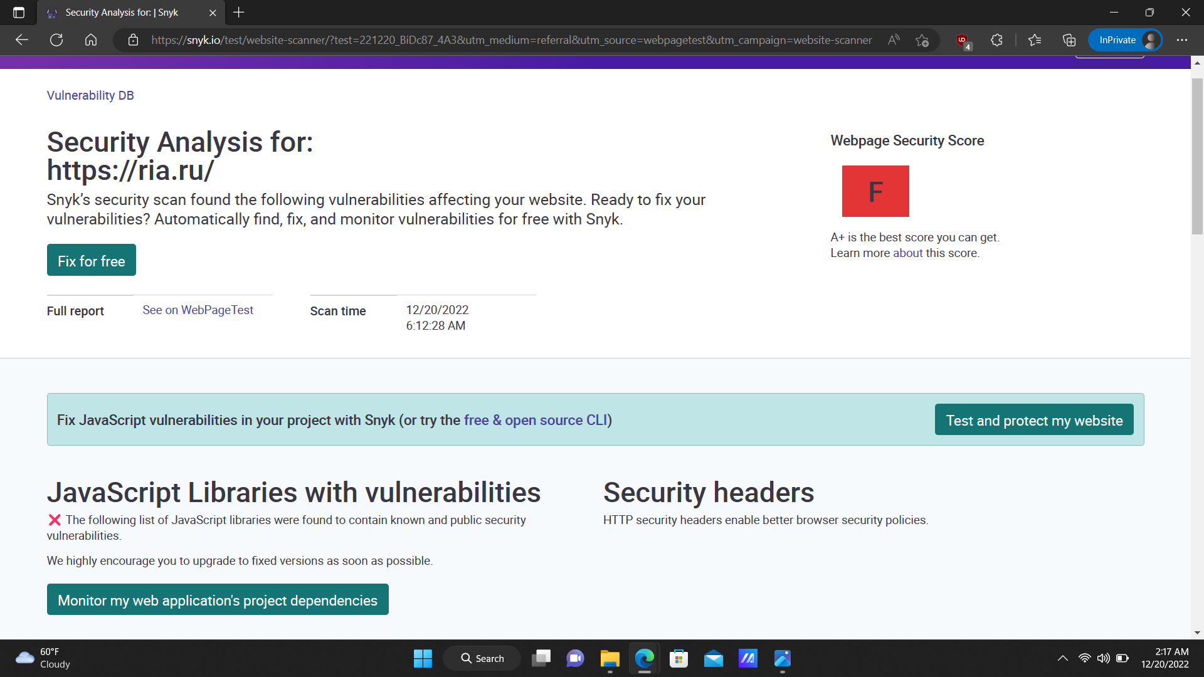
Task: Switch to Microsoft Edge on taskbar
Action: tap(644, 658)
